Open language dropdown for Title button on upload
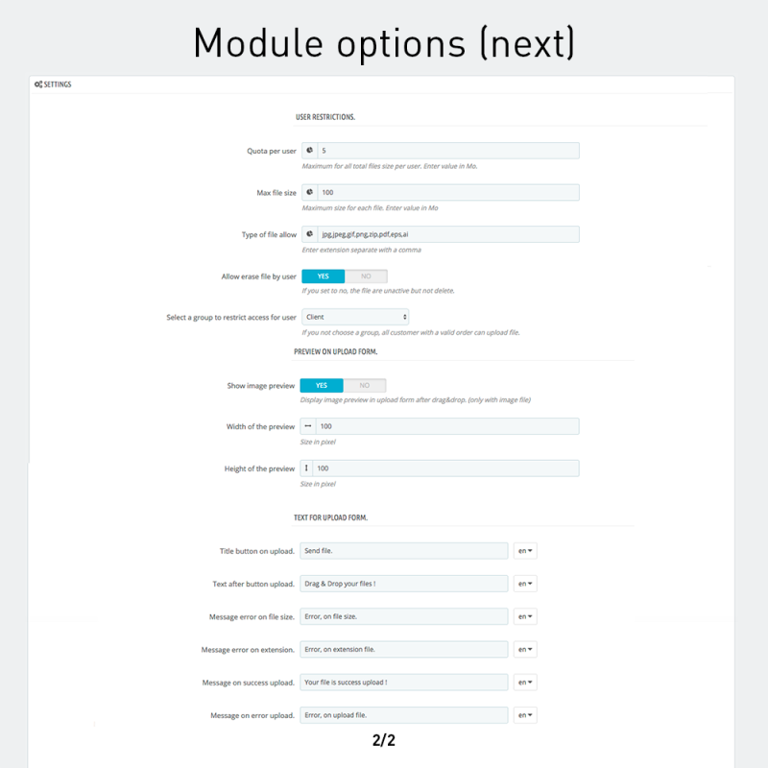768x768 pixels. (x=524, y=550)
